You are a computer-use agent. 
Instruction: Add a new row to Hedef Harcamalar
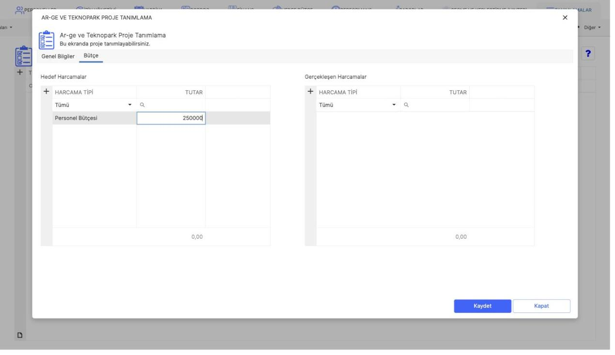click(46, 92)
